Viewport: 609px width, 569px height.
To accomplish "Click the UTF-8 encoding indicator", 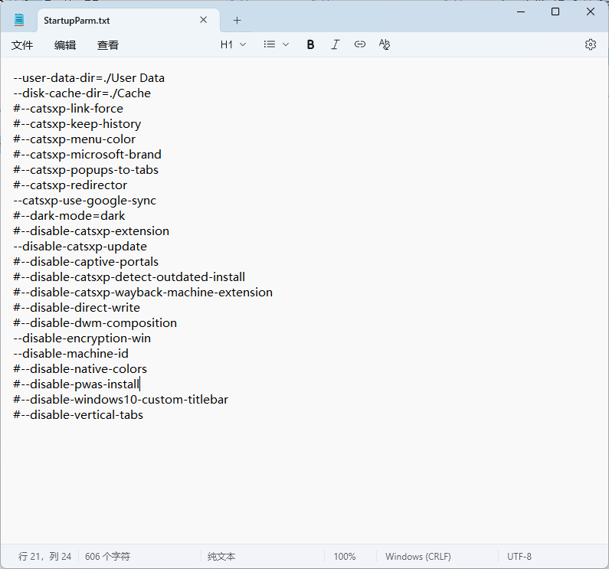I will (x=519, y=557).
